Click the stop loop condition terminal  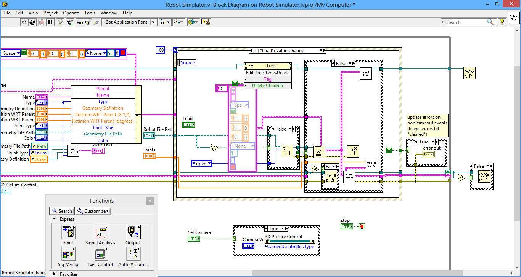pyautogui.click(x=362, y=226)
